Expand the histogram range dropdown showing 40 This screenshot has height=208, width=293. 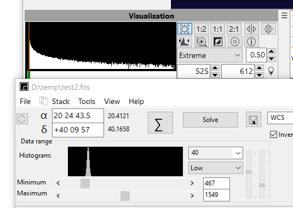tap(216, 153)
